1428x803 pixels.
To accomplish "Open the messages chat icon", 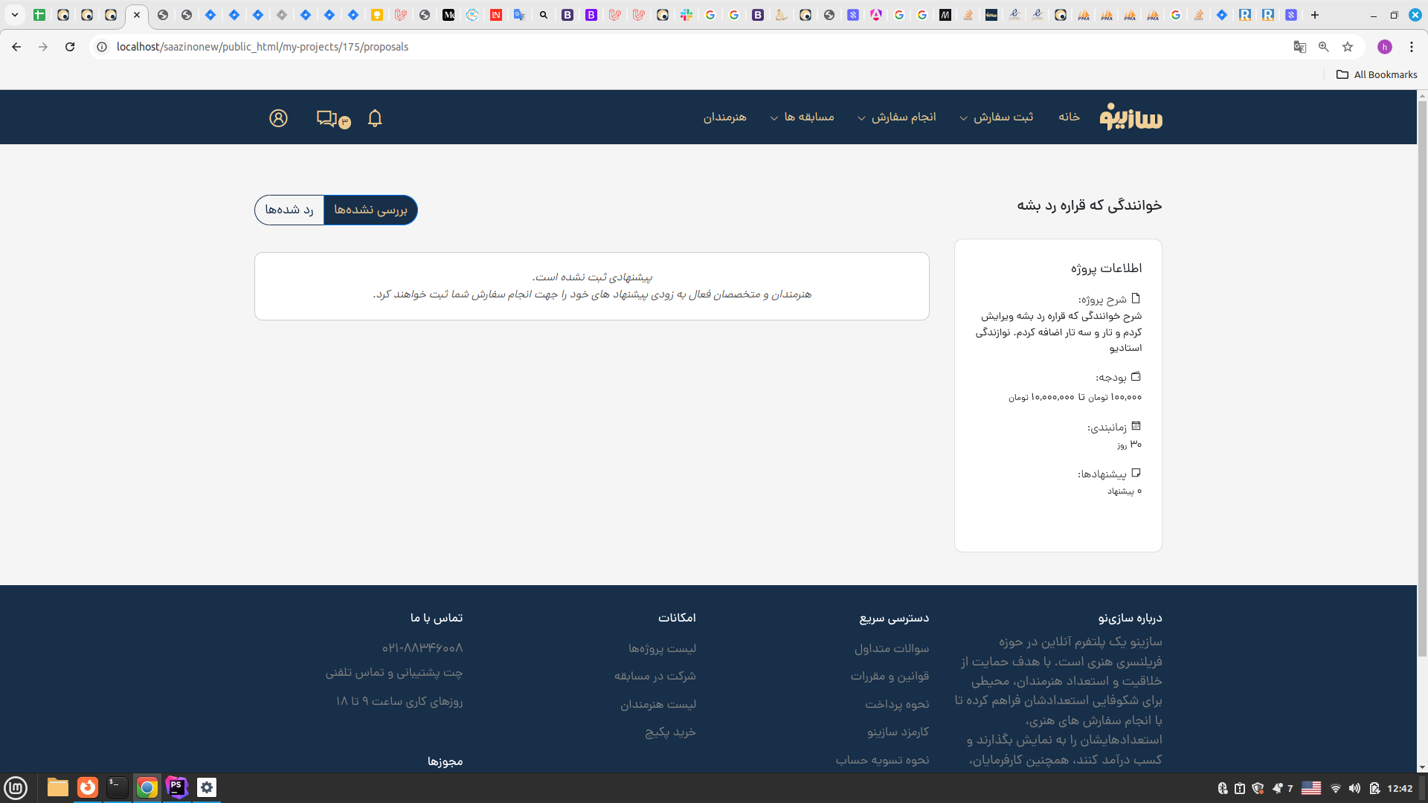I will point(327,118).
